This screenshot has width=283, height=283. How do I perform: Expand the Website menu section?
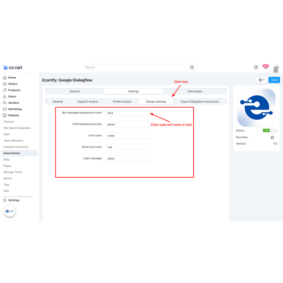tap(13, 115)
